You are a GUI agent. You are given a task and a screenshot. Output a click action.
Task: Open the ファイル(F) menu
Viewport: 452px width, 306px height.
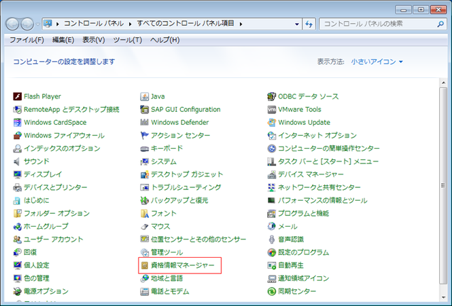[x=27, y=40]
